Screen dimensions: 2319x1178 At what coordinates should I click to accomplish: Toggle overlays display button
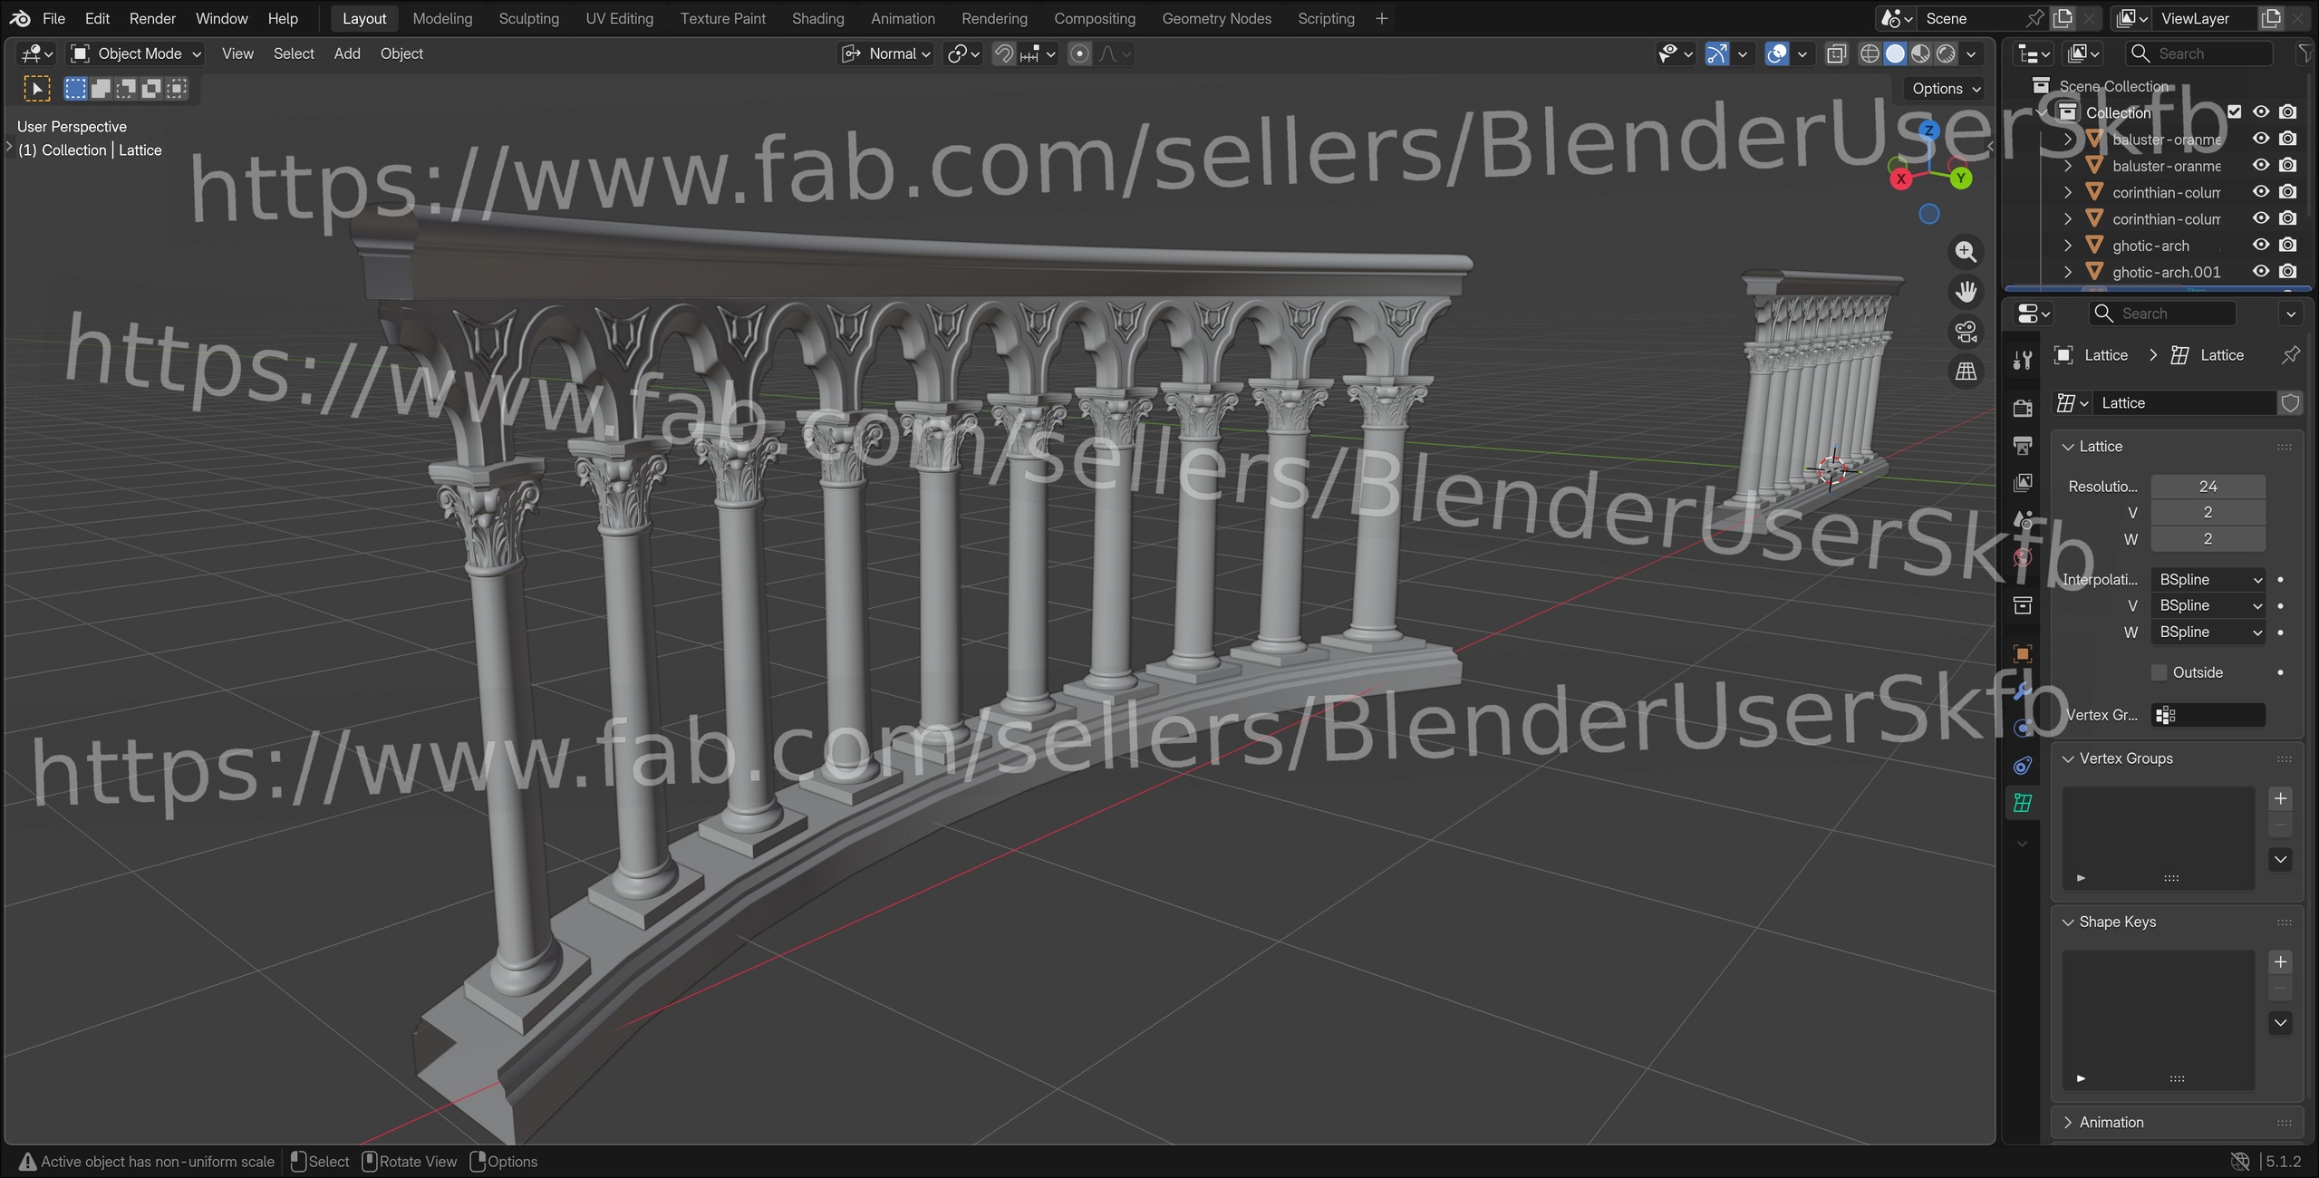[1777, 53]
